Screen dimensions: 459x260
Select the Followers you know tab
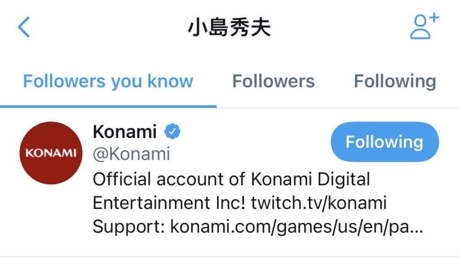pyautogui.click(x=109, y=81)
